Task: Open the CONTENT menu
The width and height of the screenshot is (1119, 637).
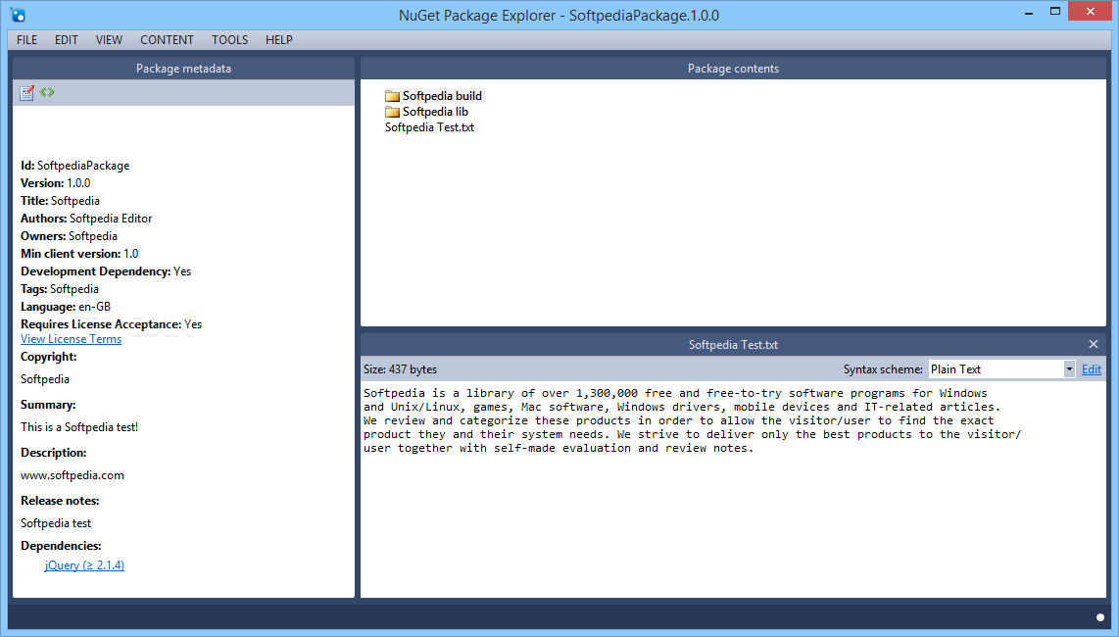Action: pos(167,40)
